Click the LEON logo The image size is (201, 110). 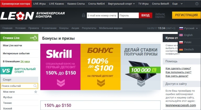17,16
